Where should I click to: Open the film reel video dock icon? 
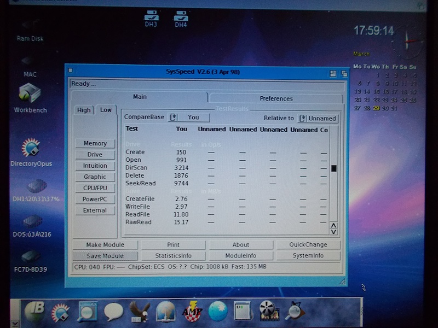(269, 312)
